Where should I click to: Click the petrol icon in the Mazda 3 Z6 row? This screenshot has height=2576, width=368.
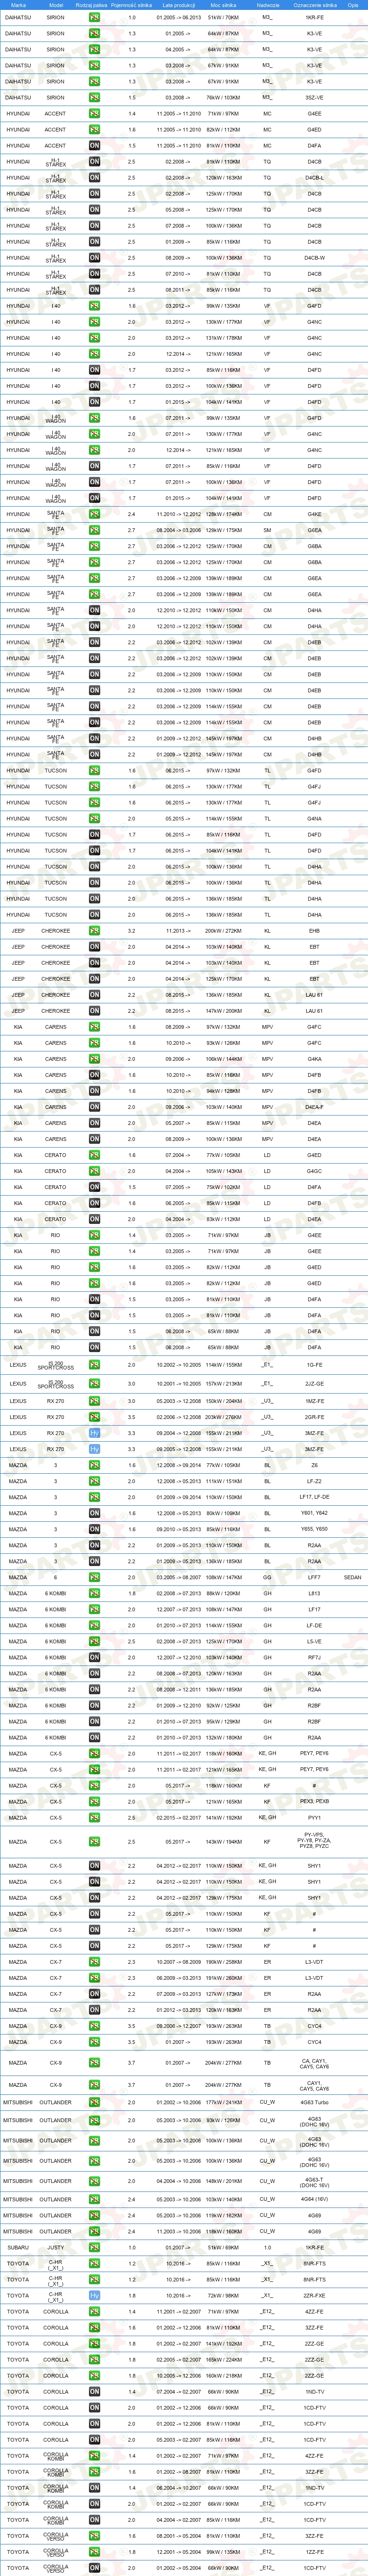[x=95, y=1465]
